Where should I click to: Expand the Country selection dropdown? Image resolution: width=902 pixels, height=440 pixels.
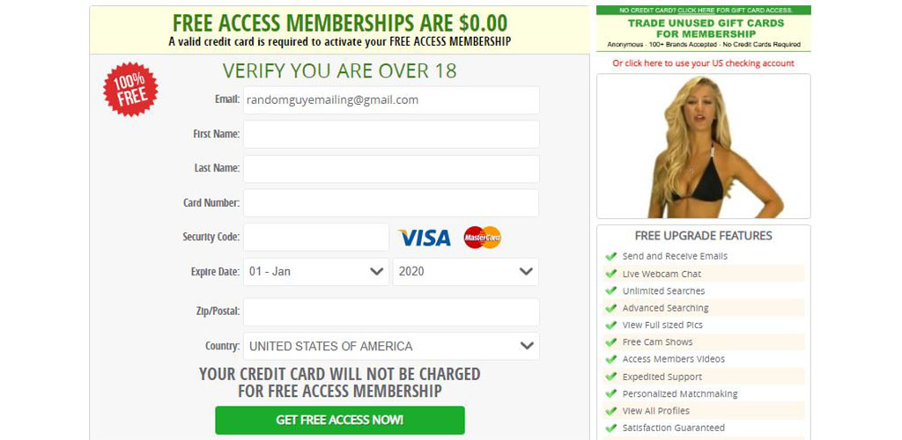pos(391,346)
